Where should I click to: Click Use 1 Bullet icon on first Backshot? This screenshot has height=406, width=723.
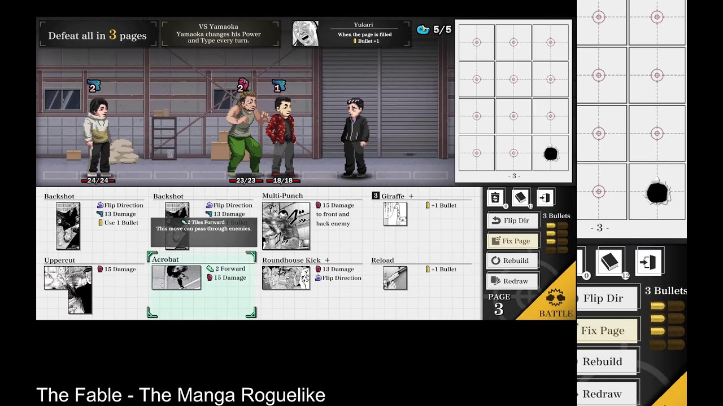pyautogui.click(x=100, y=223)
